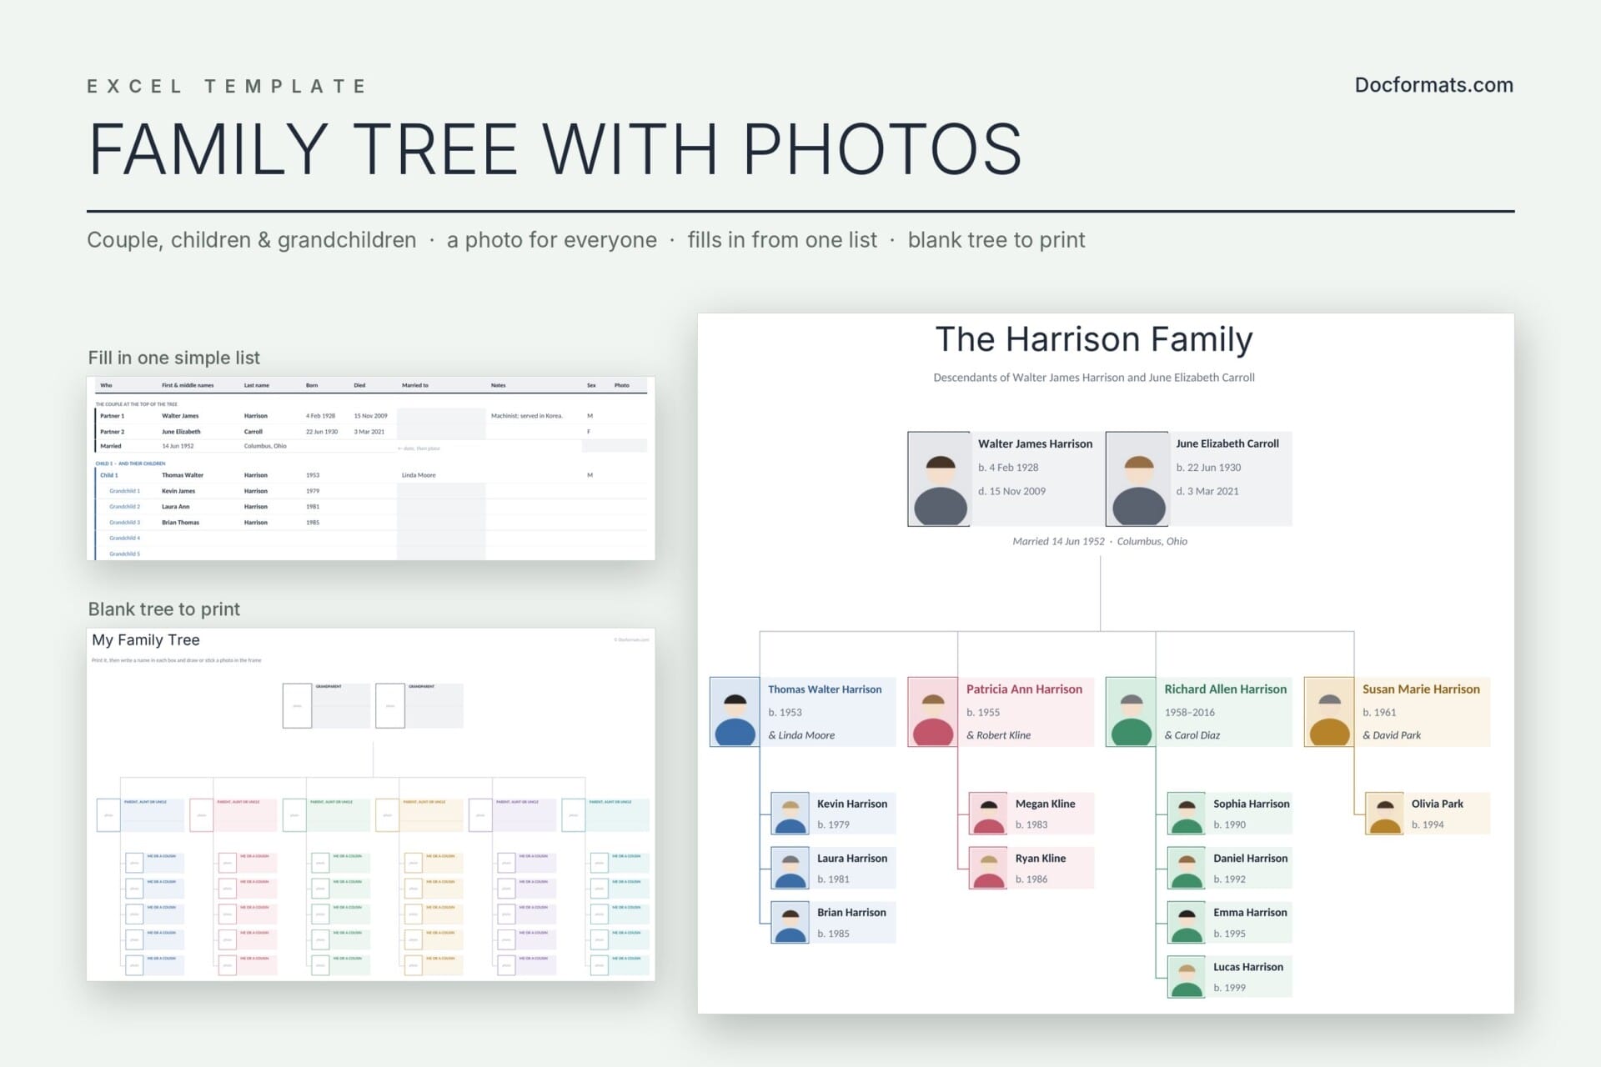Click June Elizabeth Carroll's avatar photo

pyautogui.click(x=1137, y=478)
